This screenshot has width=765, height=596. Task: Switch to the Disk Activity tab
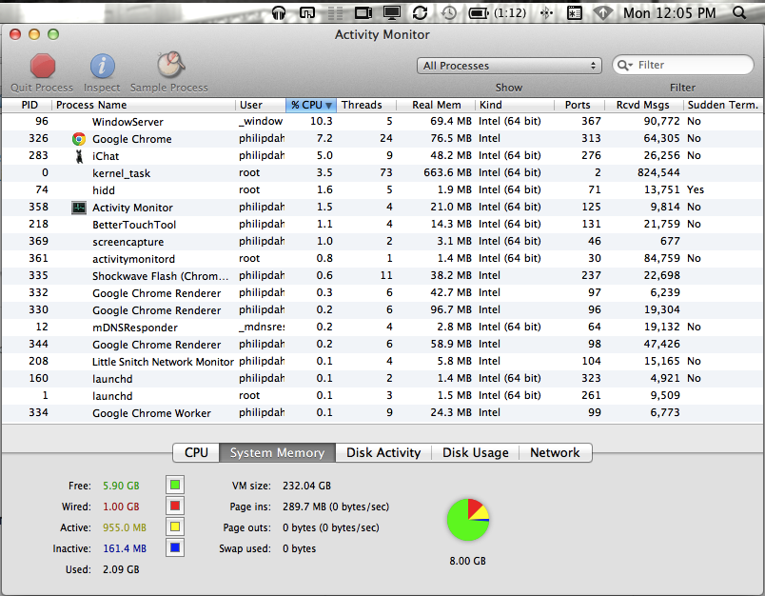click(x=383, y=452)
